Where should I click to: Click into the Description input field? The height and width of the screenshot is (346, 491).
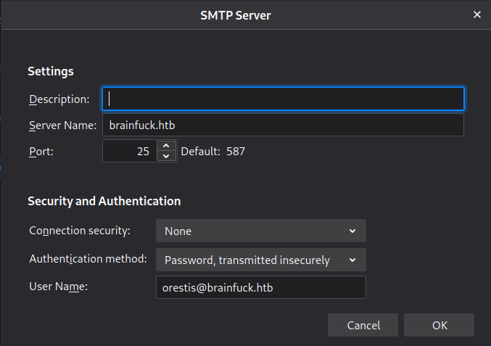tap(283, 99)
